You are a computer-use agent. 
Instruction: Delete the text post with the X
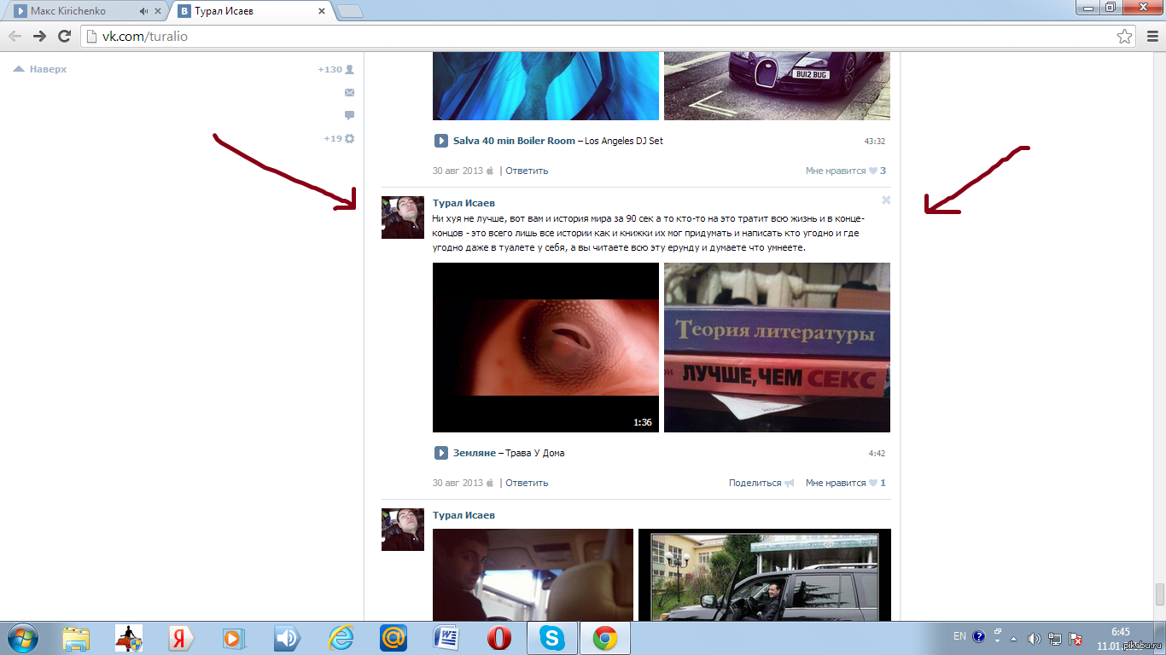point(886,200)
